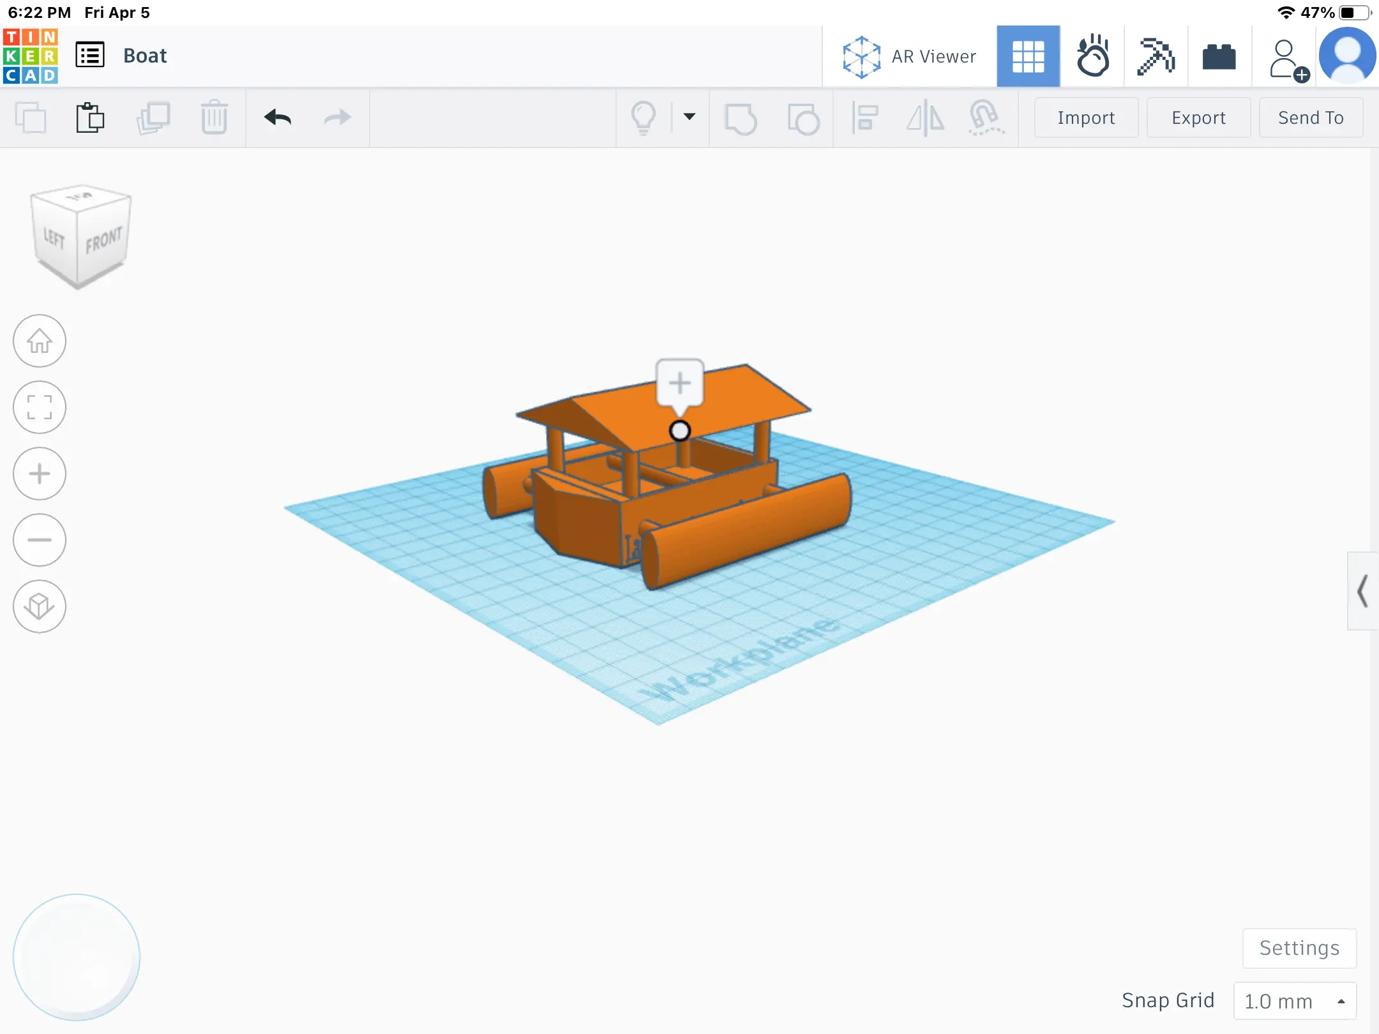Expand the collapsed shapes panel

tap(1362, 591)
